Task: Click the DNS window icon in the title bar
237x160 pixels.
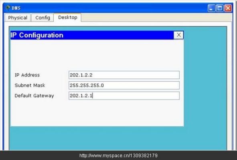Action: (8, 8)
